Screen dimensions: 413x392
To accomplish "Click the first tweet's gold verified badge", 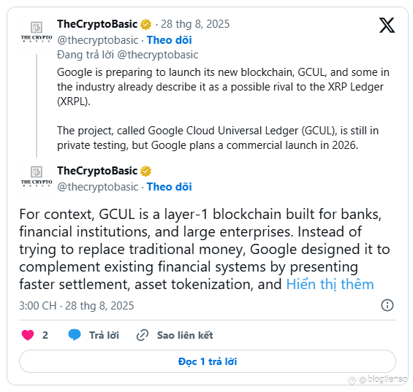I will coord(145,24).
